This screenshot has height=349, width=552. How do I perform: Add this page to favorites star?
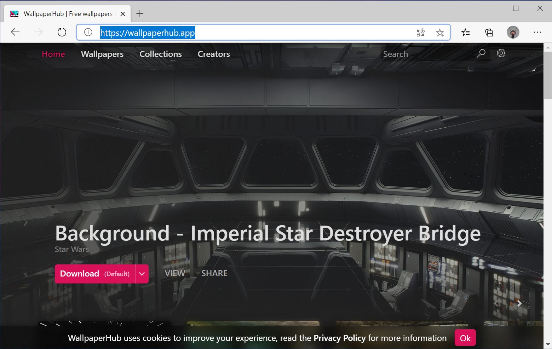(x=440, y=33)
